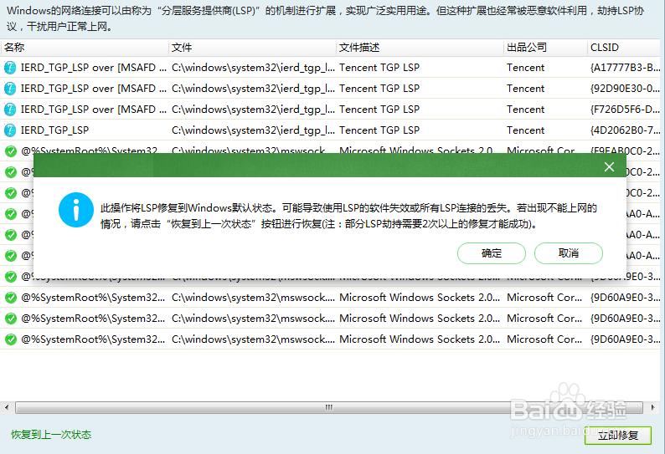
Task: Cancel the LSP repair with 取消
Action: pyautogui.click(x=569, y=253)
